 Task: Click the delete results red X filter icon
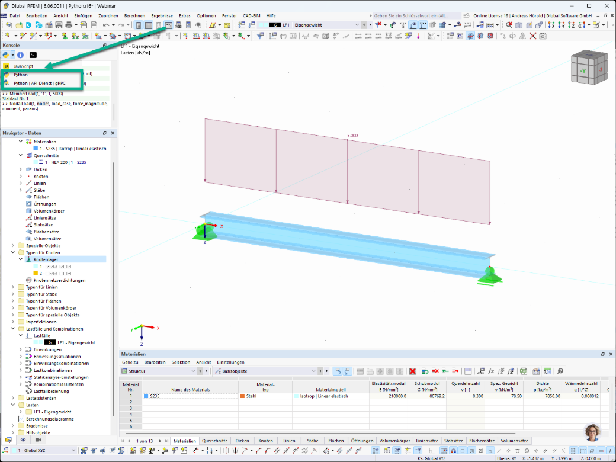(x=378, y=25)
